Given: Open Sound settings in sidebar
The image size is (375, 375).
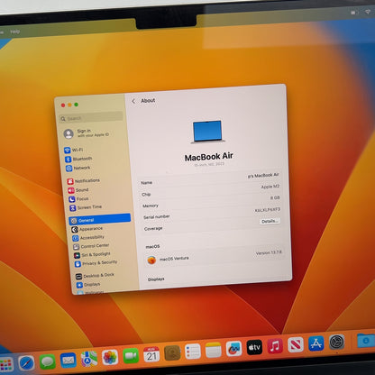Looking at the screenshot, I should point(78,190).
